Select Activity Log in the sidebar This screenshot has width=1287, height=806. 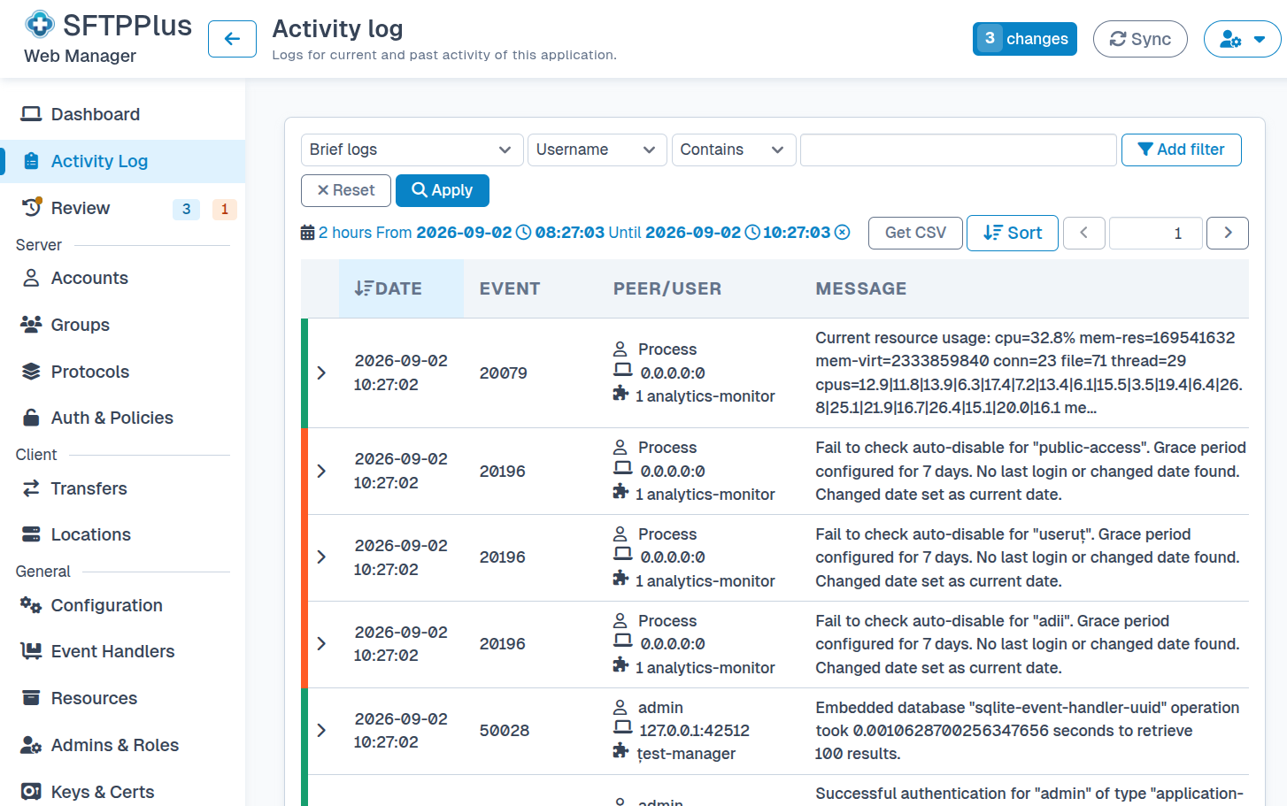point(123,161)
